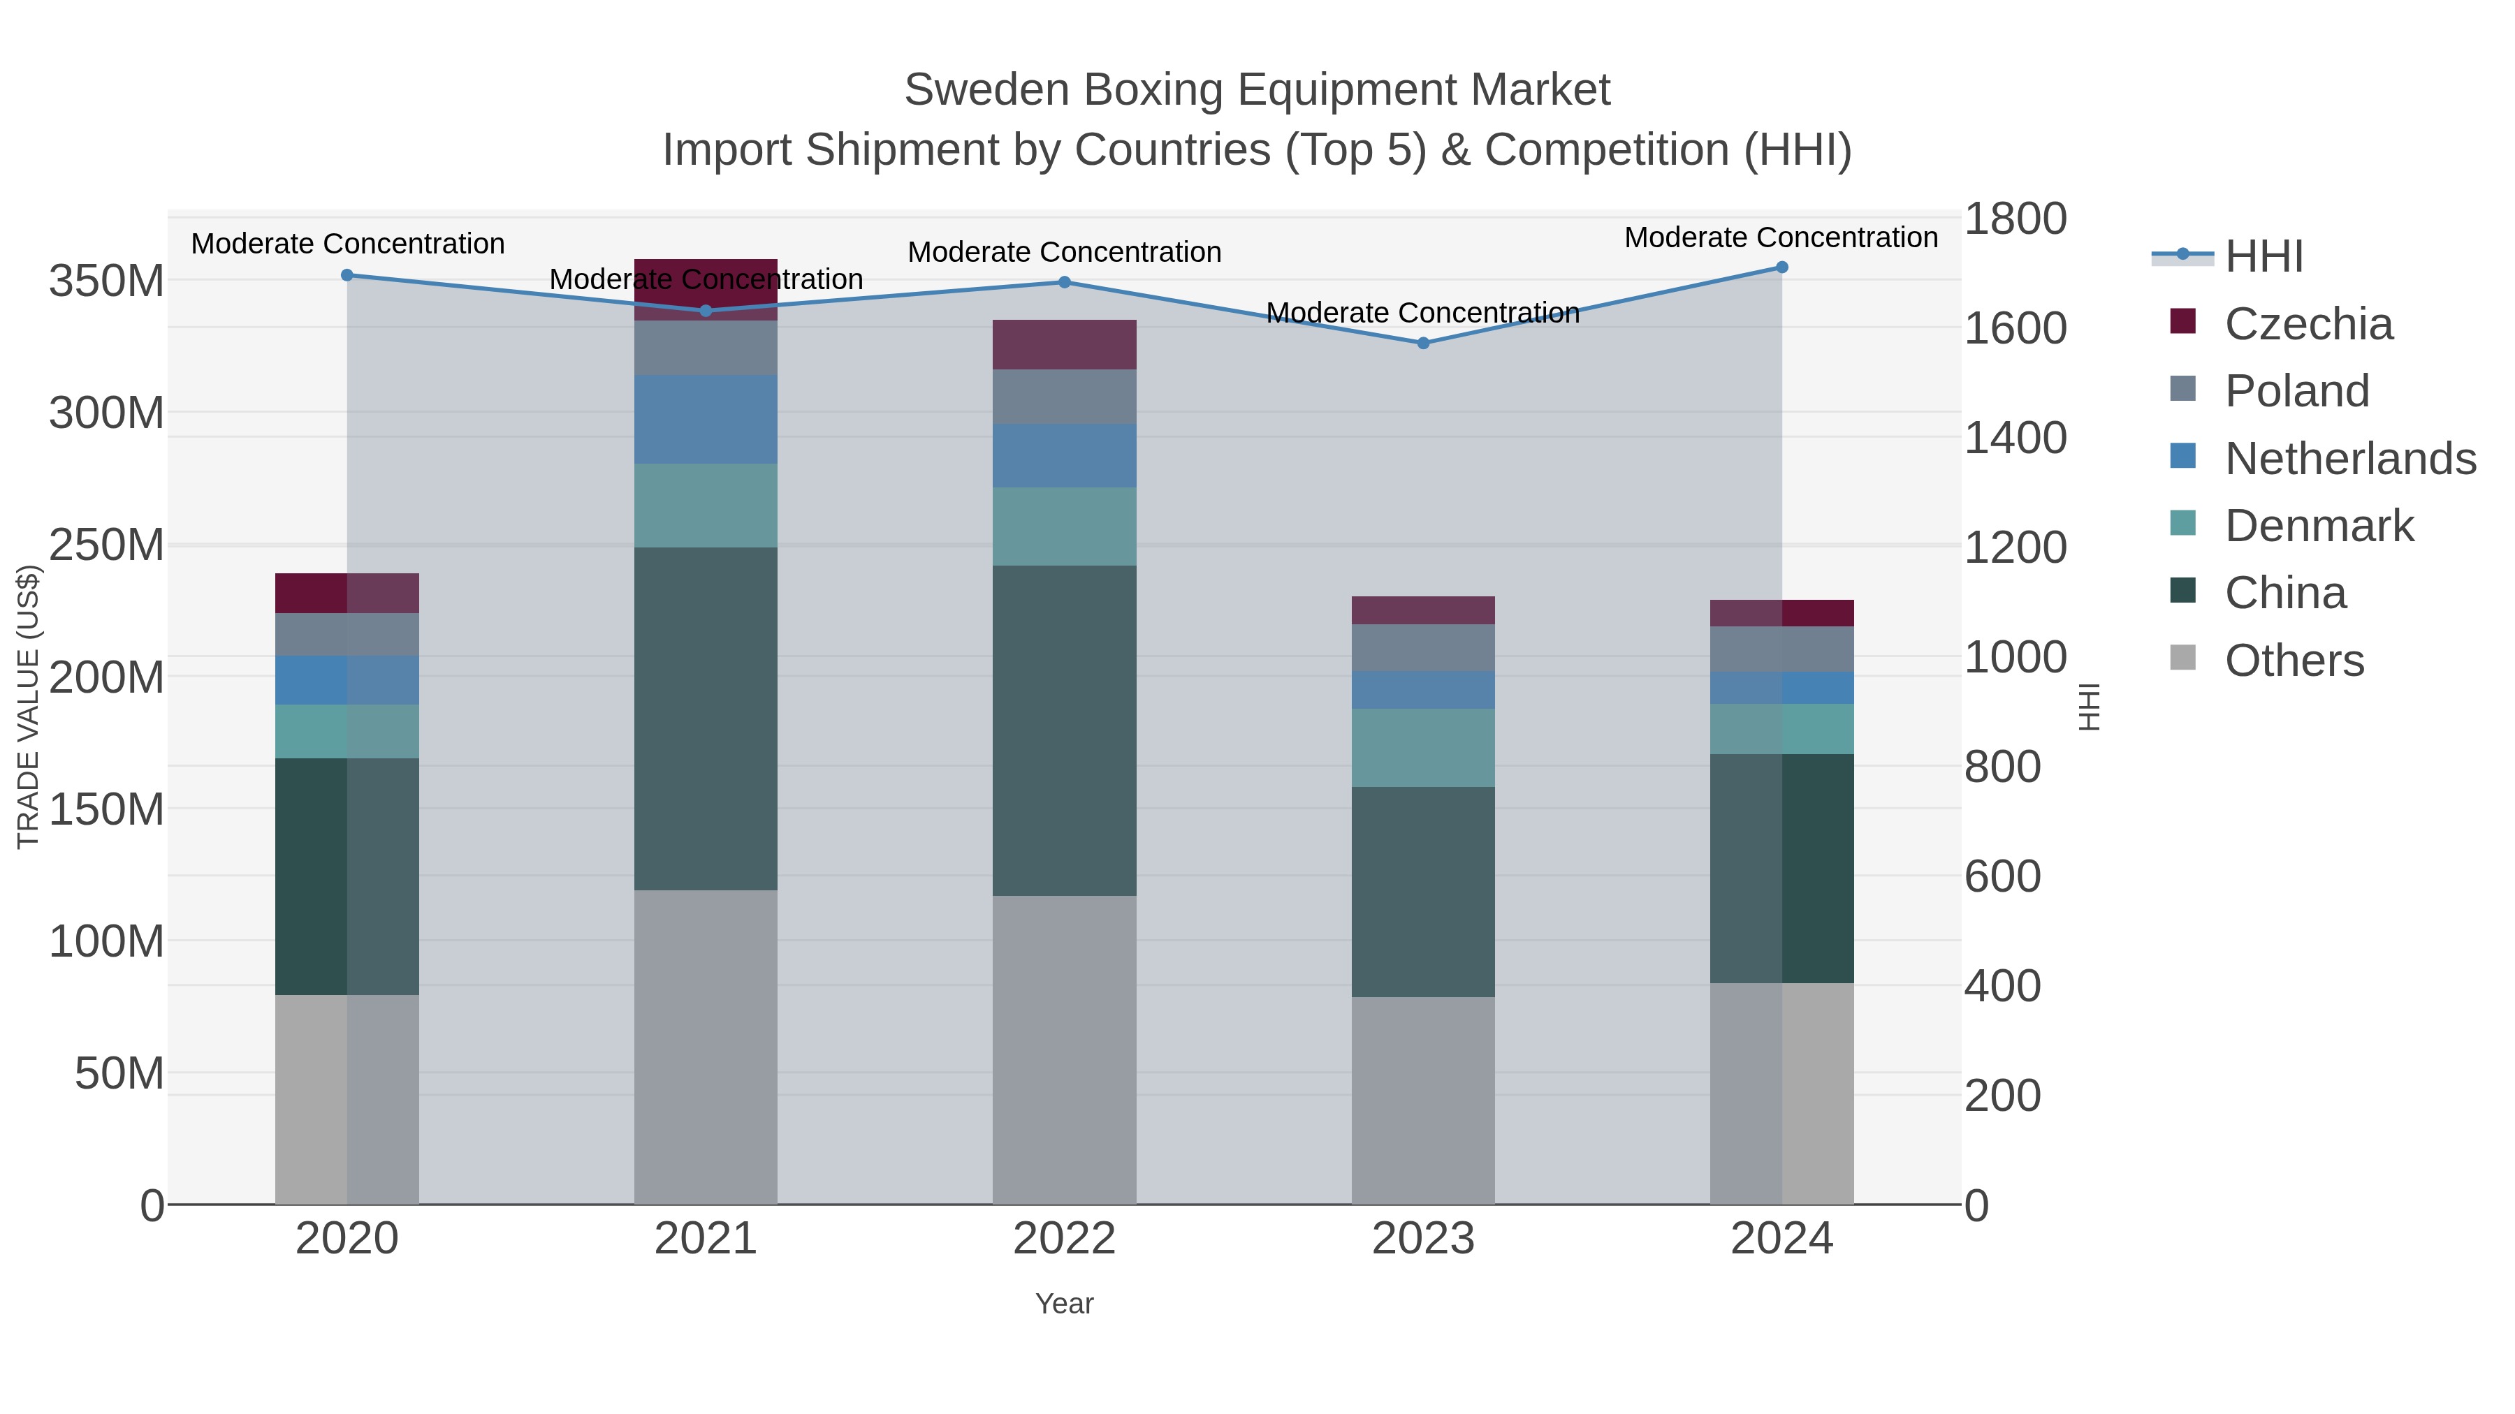The width and height of the screenshot is (2515, 1414).
Task: Click the 2023 x-axis year label
Action: [1422, 1239]
